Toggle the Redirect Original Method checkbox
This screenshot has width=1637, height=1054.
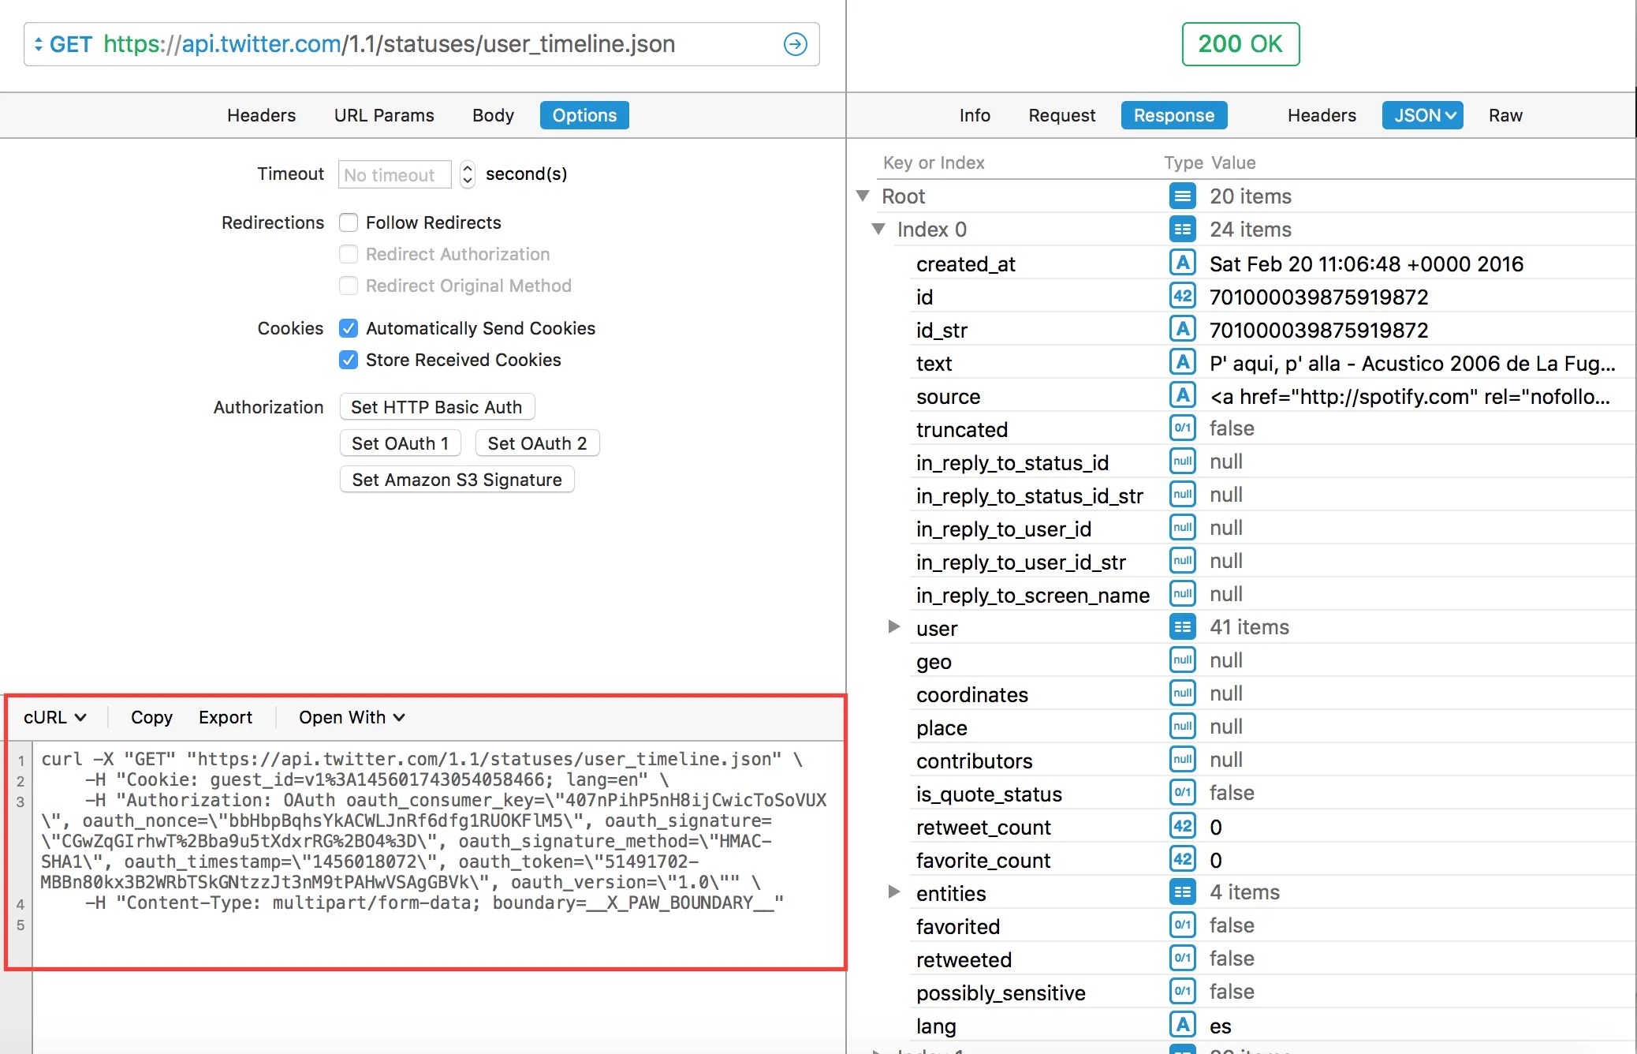349,286
